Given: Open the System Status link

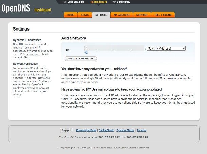Looking at the screenshot, I should (x=126, y=130).
